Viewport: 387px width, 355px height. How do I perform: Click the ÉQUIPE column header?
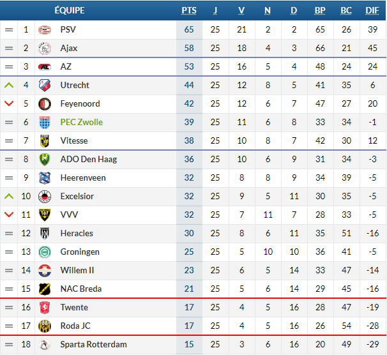coord(70,10)
